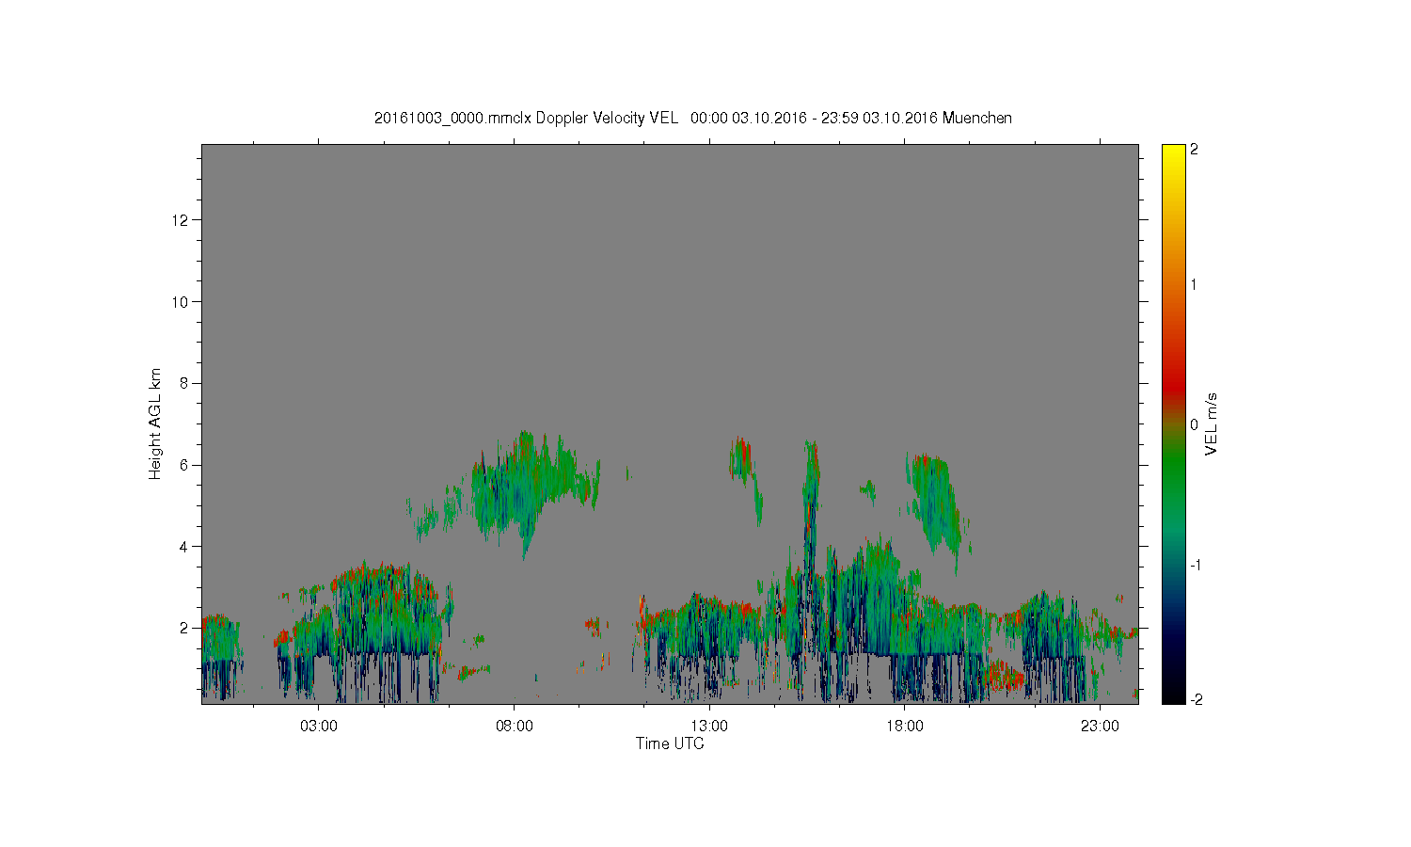Click the 18:00 time tick label
This screenshot has height=847, width=1411.
click(904, 727)
